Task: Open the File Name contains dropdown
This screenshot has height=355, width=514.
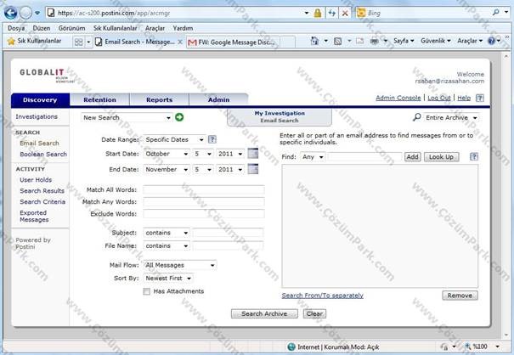Action: tap(167, 245)
